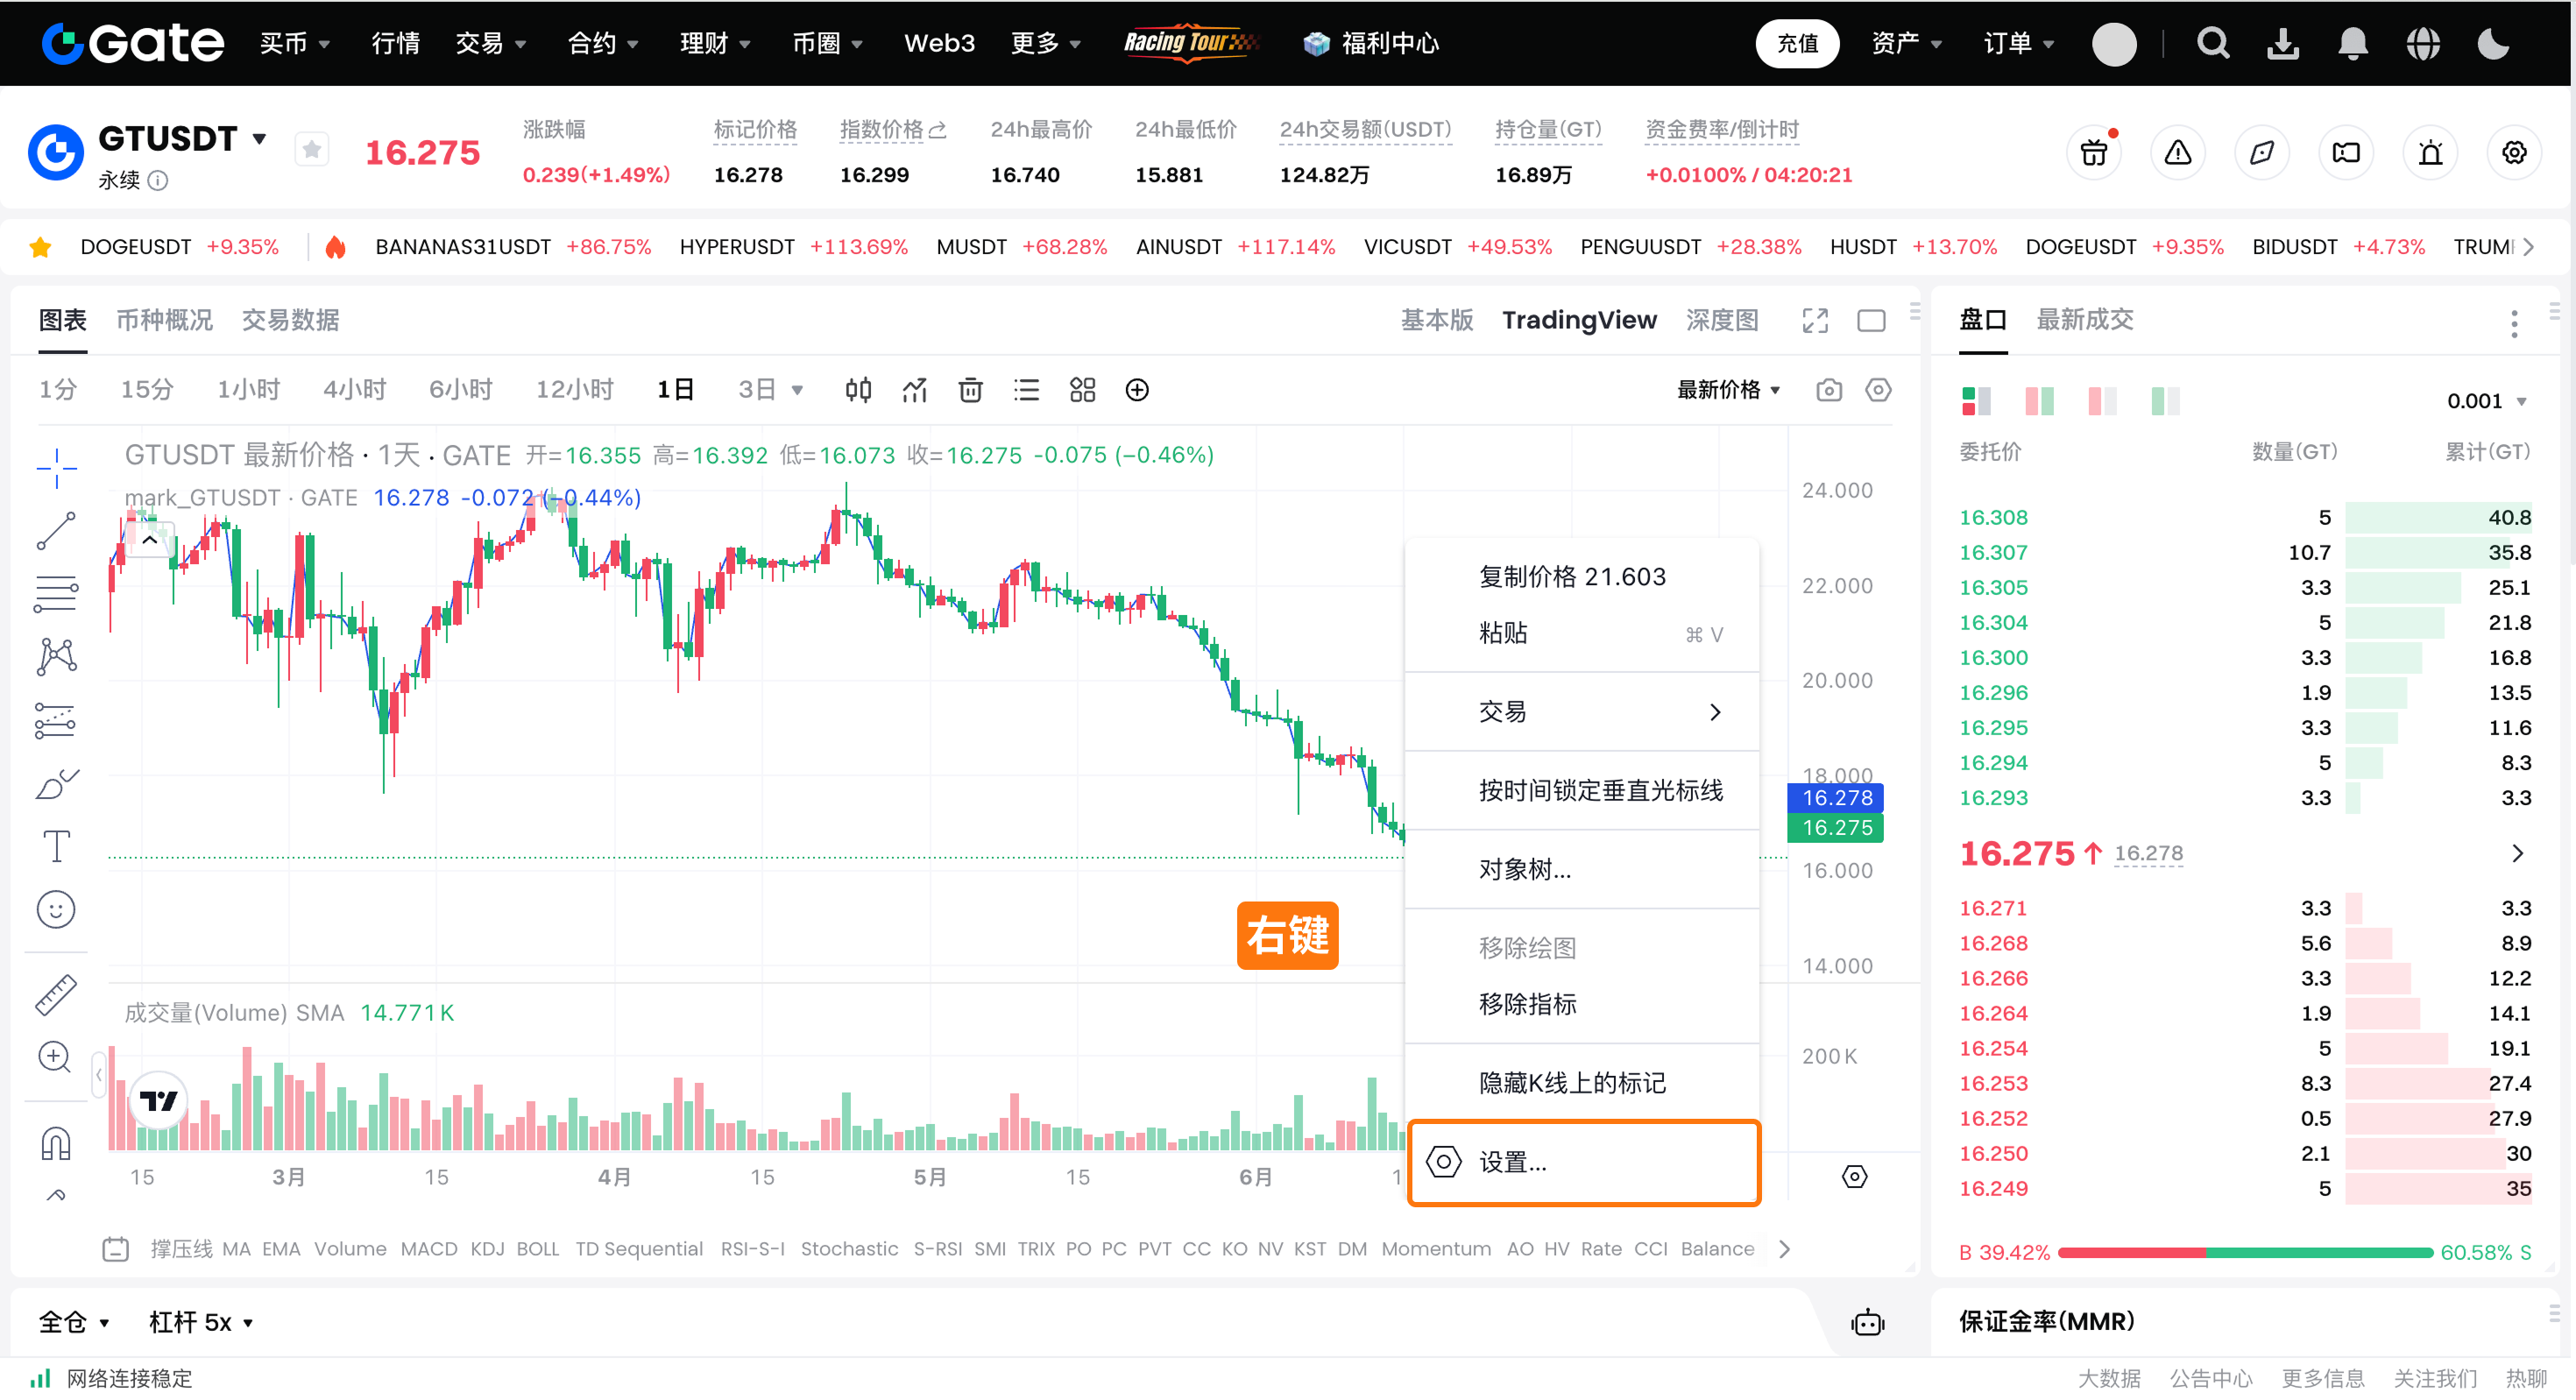
Task: Select the trend line drawing tool
Action: pos(56,531)
